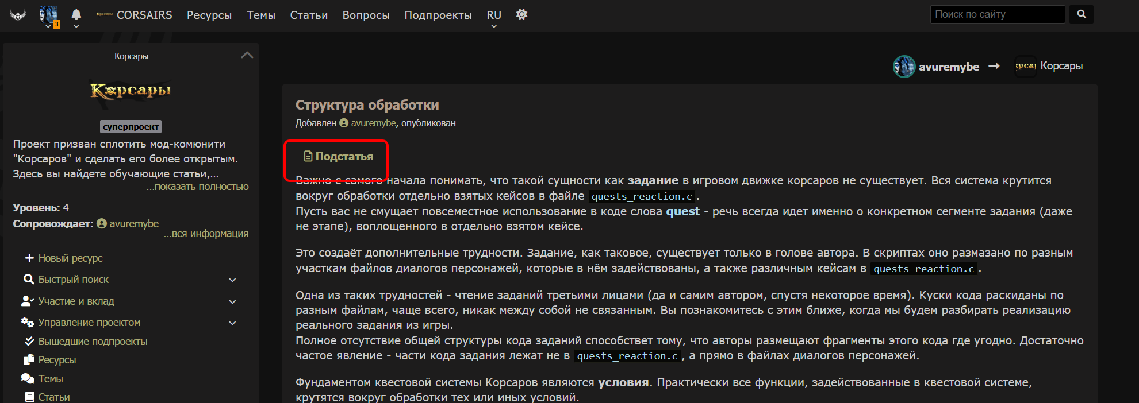Click bold word задание in first paragraph
1139x403 pixels.
(653, 180)
